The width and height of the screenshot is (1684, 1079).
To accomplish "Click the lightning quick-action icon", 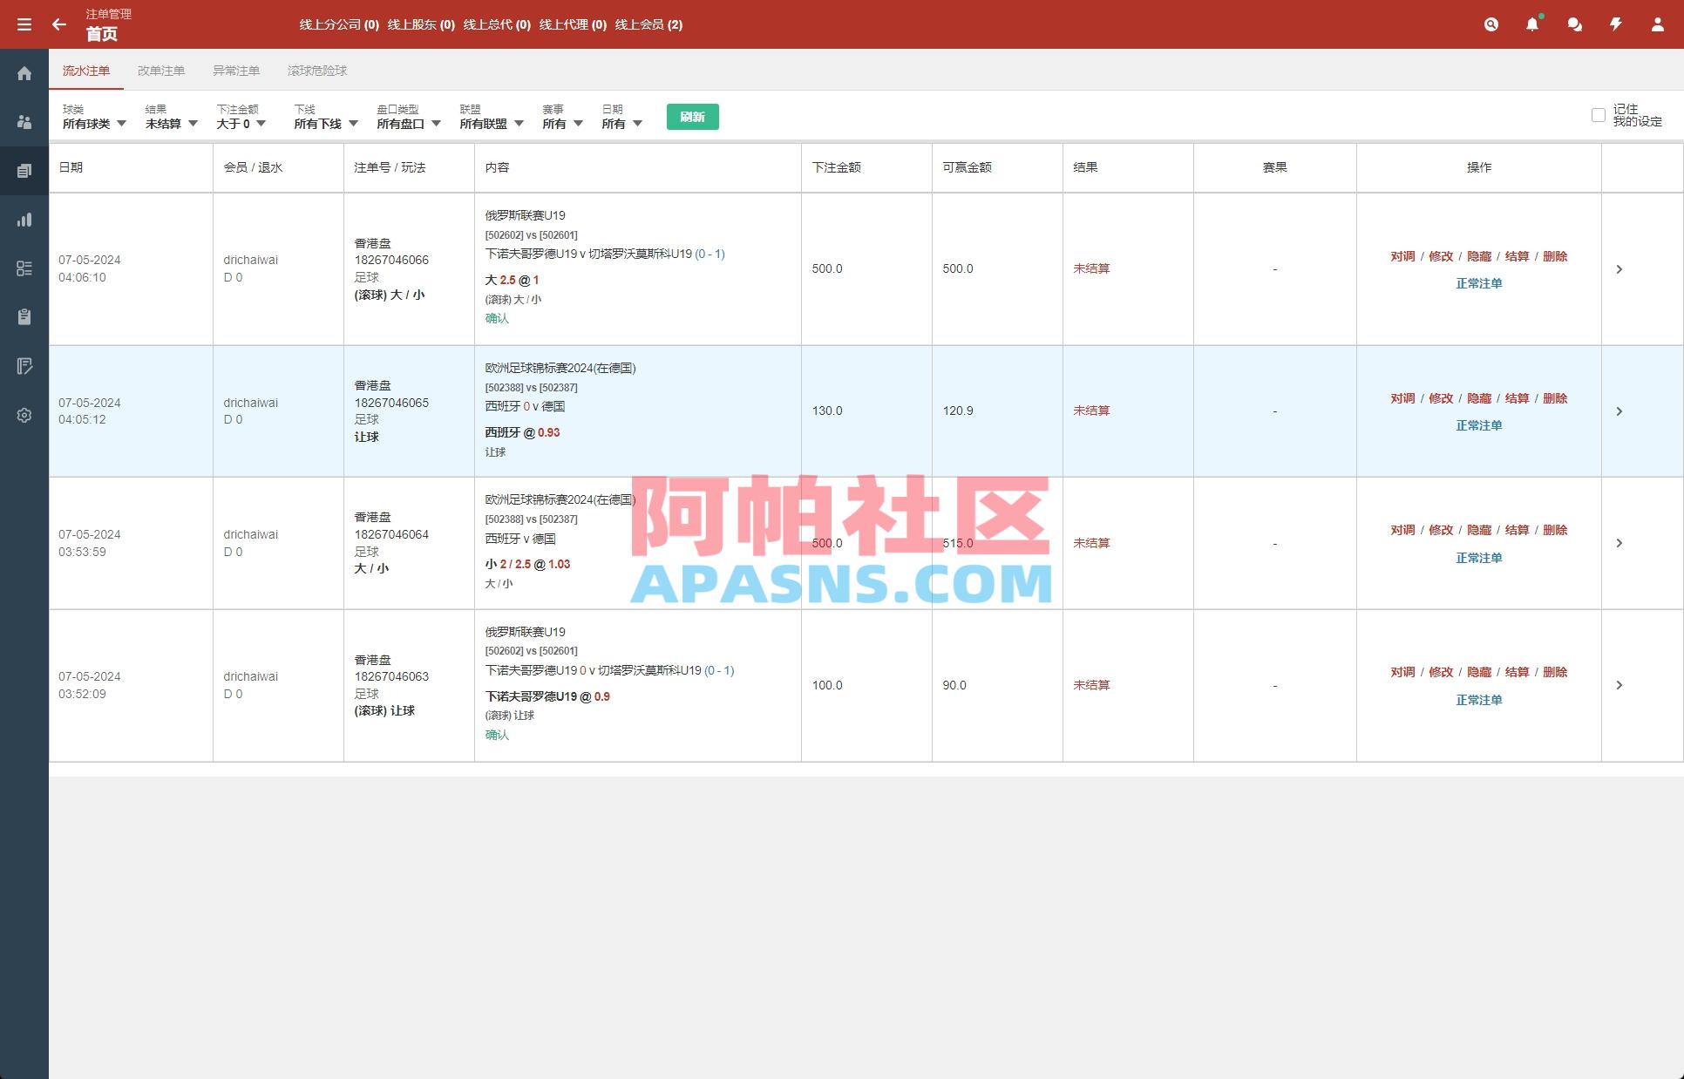I will pyautogui.click(x=1614, y=24).
